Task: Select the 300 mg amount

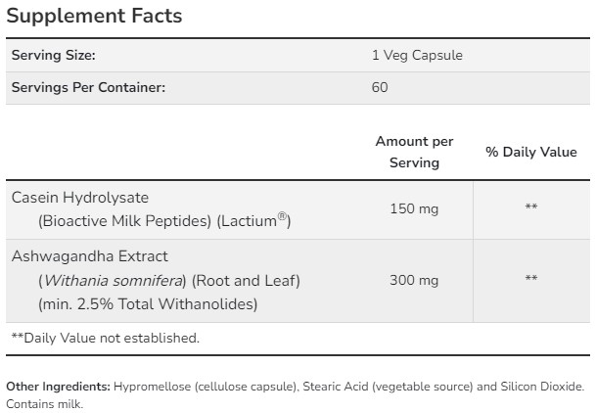Action: pyautogui.click(x=414, y=280)
